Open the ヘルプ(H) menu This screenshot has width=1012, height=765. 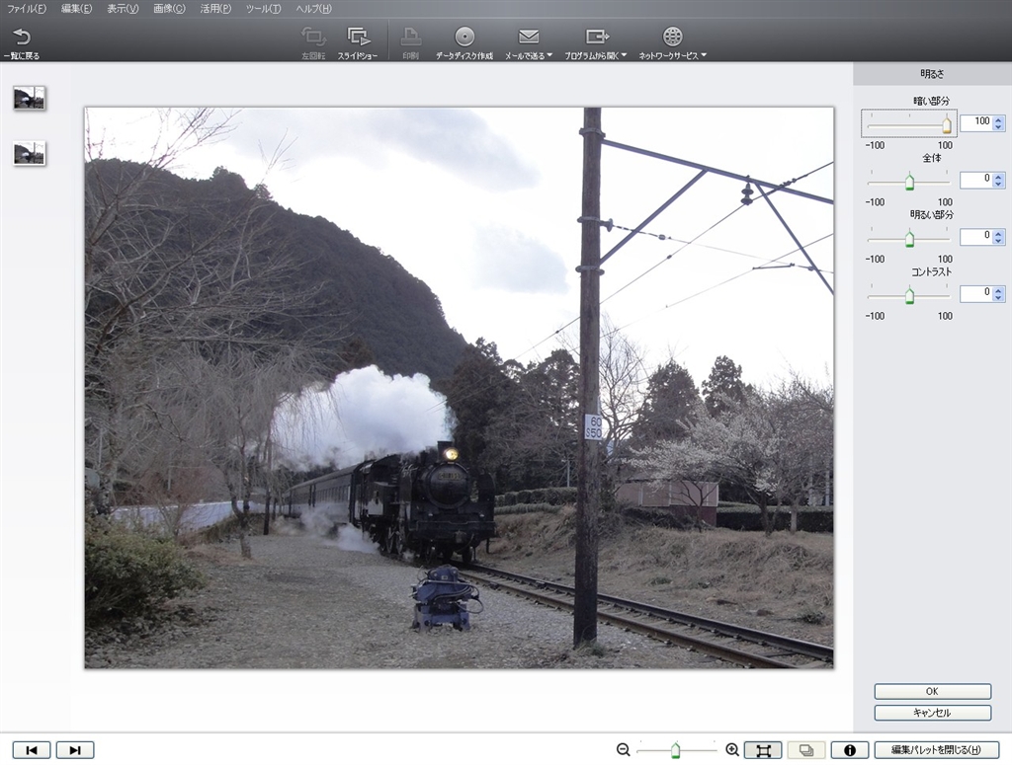click(313, 8)
